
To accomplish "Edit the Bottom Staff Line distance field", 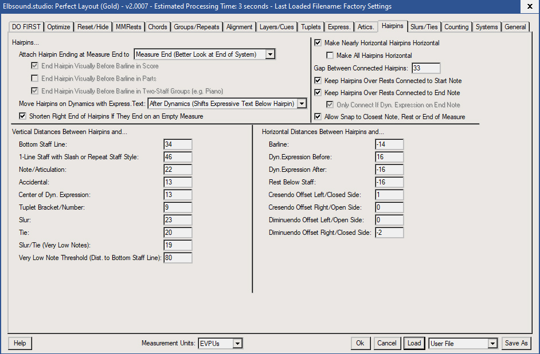I will pyautogui.click(x=177, y=144).
